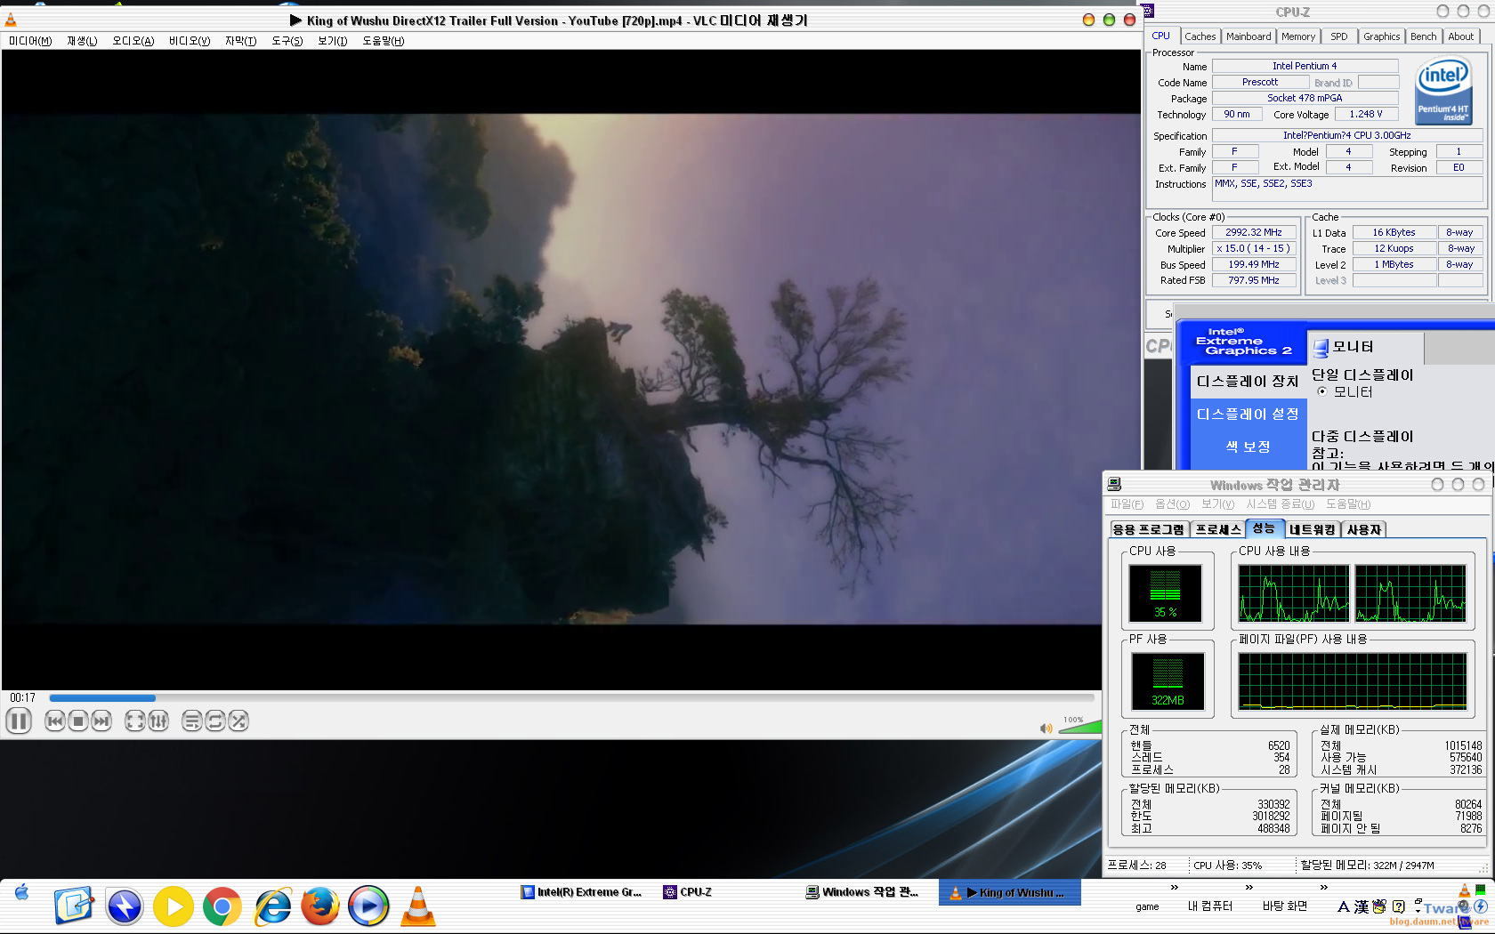Viewport: 1495px width, 934px height.
Task: Open 옵션(O) menu in Task Manager
Action: (x=1172, y=504)
